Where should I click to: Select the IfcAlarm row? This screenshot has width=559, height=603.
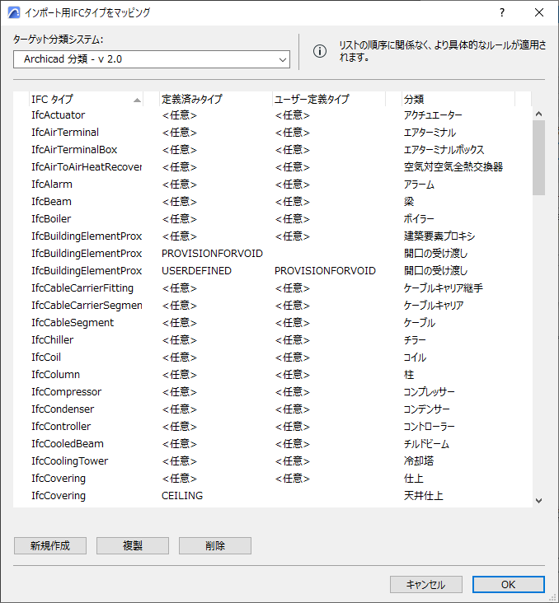[273, 185]
